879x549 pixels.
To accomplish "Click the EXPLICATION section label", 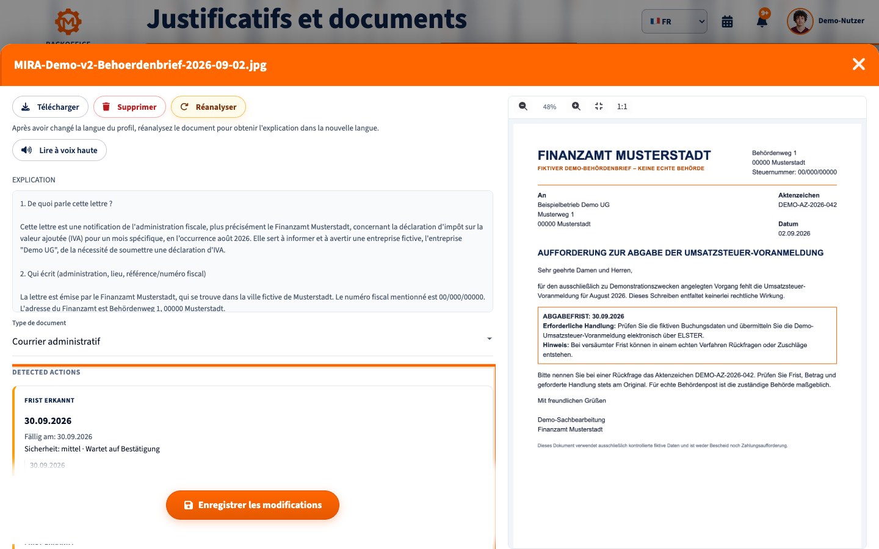I will pos(34,180).
